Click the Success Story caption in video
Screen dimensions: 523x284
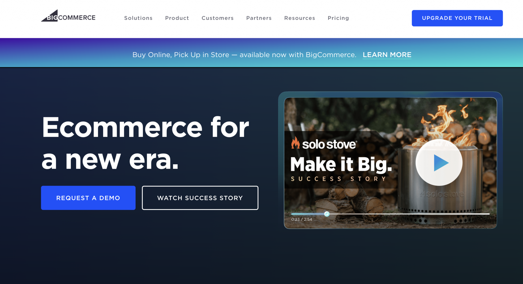point(338,179)
